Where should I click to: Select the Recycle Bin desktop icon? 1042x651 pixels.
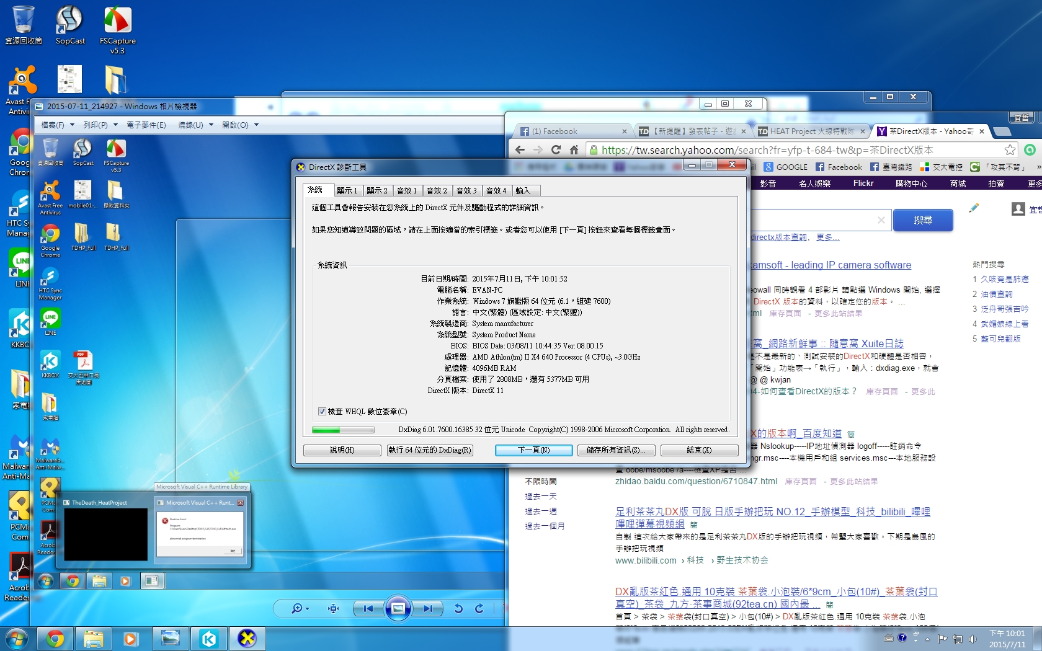[23, 25]
